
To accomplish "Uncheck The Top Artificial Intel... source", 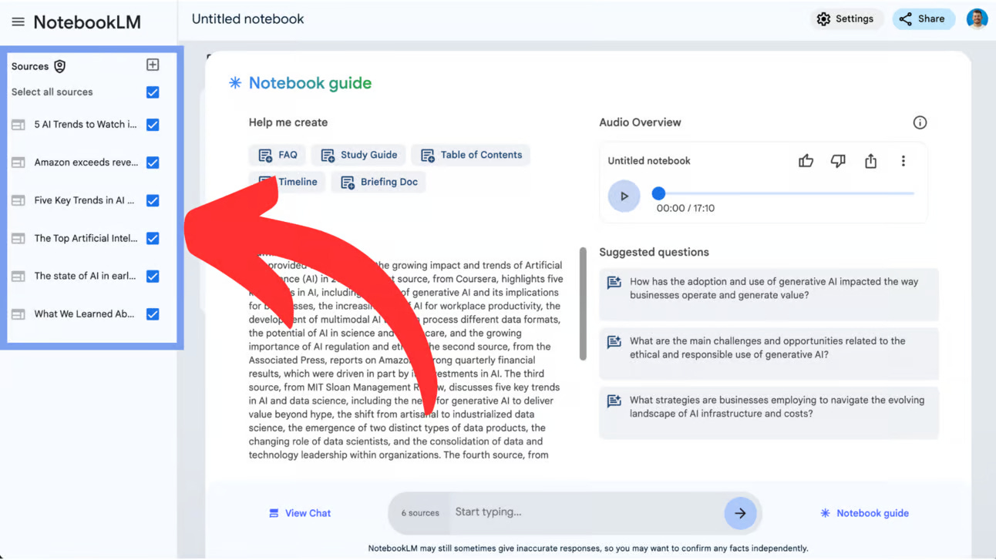I will tap(153, 239).
